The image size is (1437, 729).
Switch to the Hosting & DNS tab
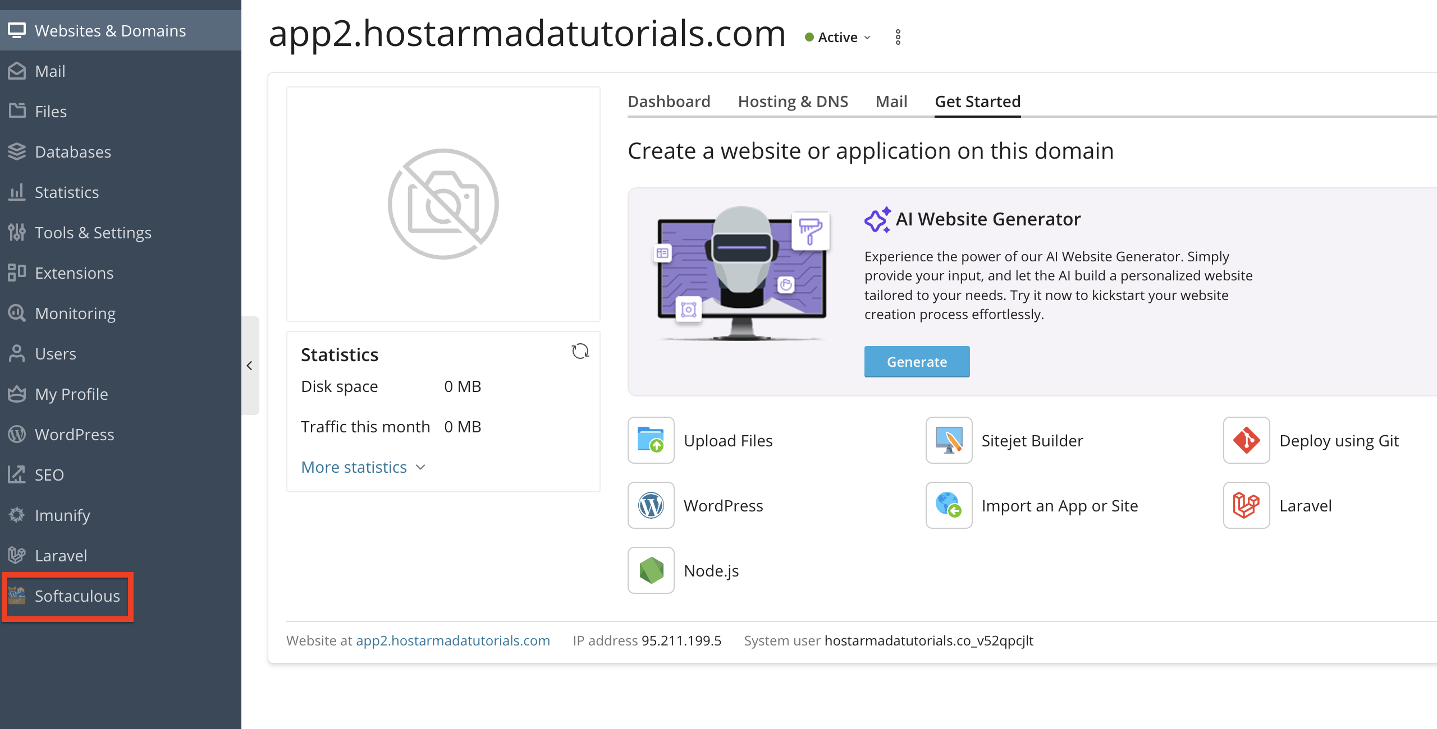(793, 101)
